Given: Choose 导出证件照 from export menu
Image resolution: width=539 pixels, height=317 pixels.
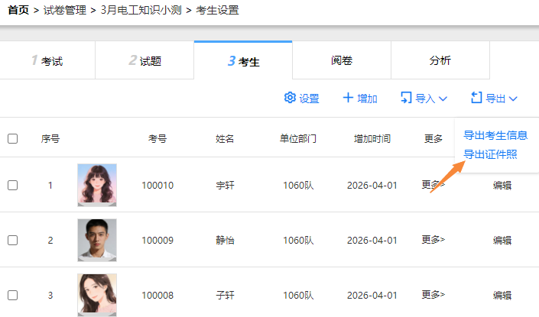Looking at the screenshot, I should coord(490,154).
